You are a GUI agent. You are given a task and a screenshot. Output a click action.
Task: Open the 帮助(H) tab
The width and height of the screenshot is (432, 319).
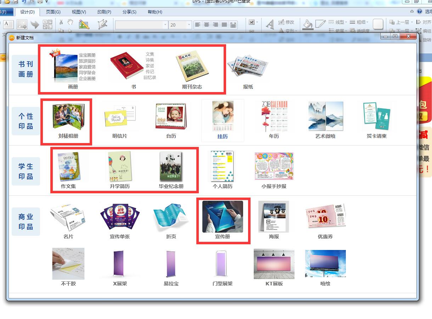point(155,12)
